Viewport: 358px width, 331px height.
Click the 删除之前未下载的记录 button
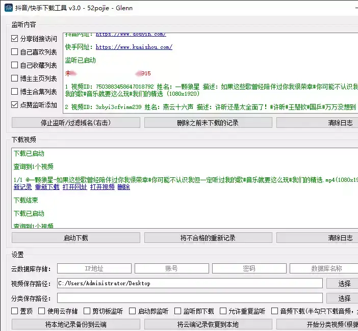coord(208,123)
